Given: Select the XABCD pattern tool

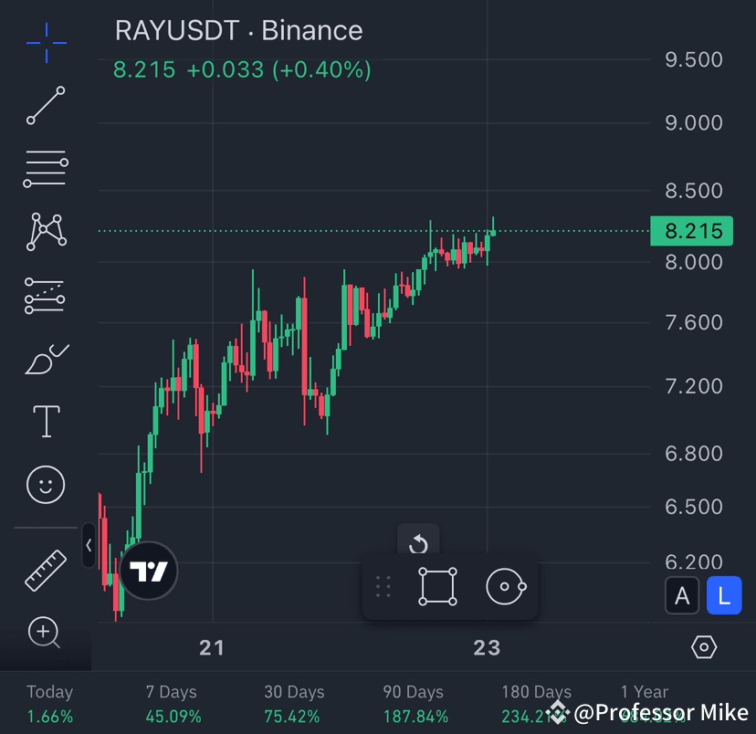Looking at the screenshot, I should [x=45, y=232].
